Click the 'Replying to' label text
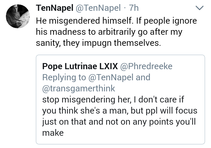Screen dimensions: 211x148 tap(64, 78)
